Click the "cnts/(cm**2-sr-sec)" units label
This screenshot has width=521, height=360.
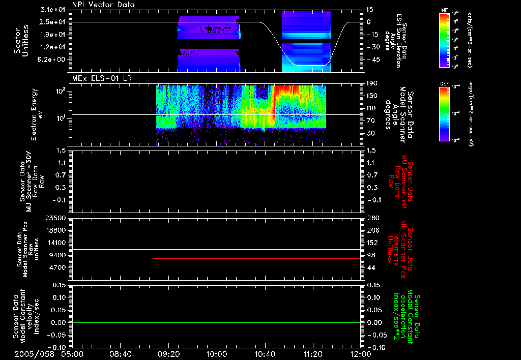pyautogui.click(x=470, y=40)
